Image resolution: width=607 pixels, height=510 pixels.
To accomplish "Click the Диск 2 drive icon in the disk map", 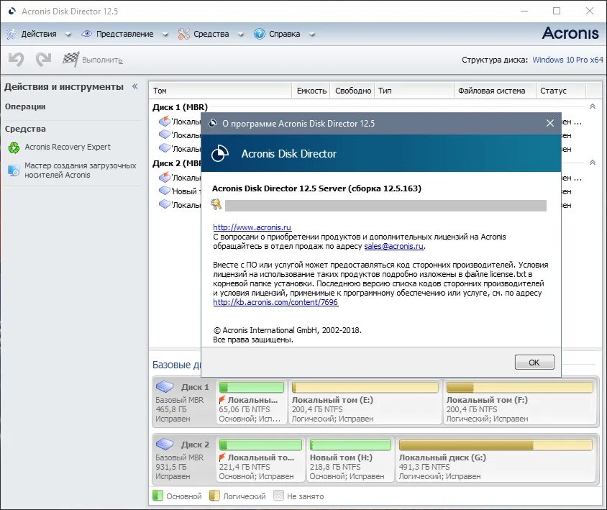I will click(x=165, y=444).
